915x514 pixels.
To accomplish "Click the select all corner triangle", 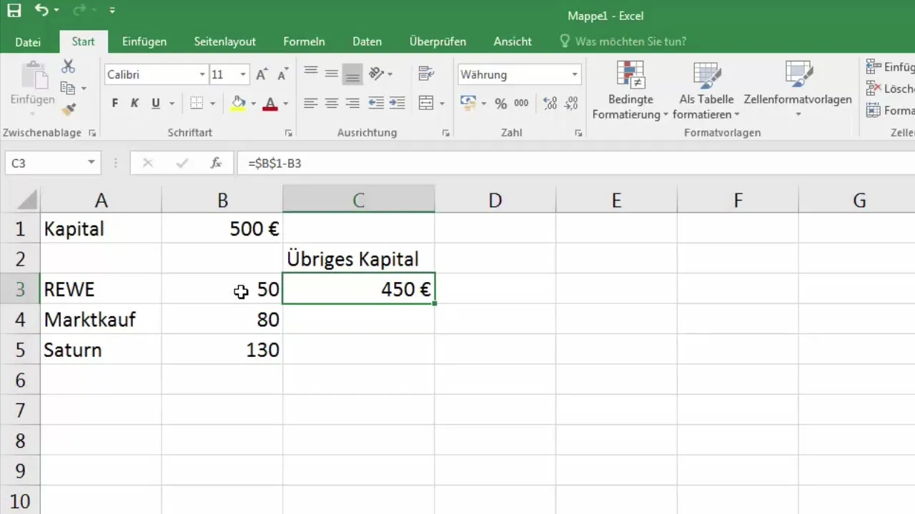I will coord(27,200).
